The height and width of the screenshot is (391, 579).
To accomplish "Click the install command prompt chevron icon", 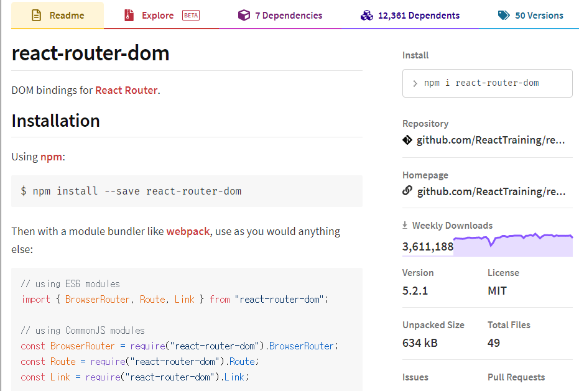I will (415, 83).
